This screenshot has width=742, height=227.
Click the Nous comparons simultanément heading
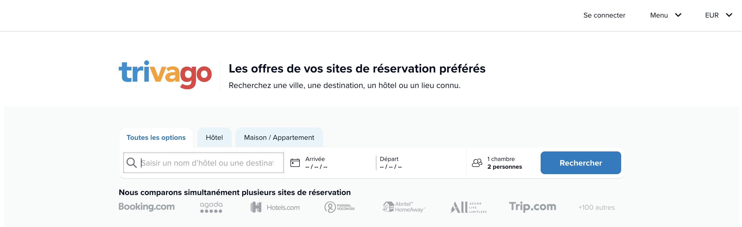234,192
